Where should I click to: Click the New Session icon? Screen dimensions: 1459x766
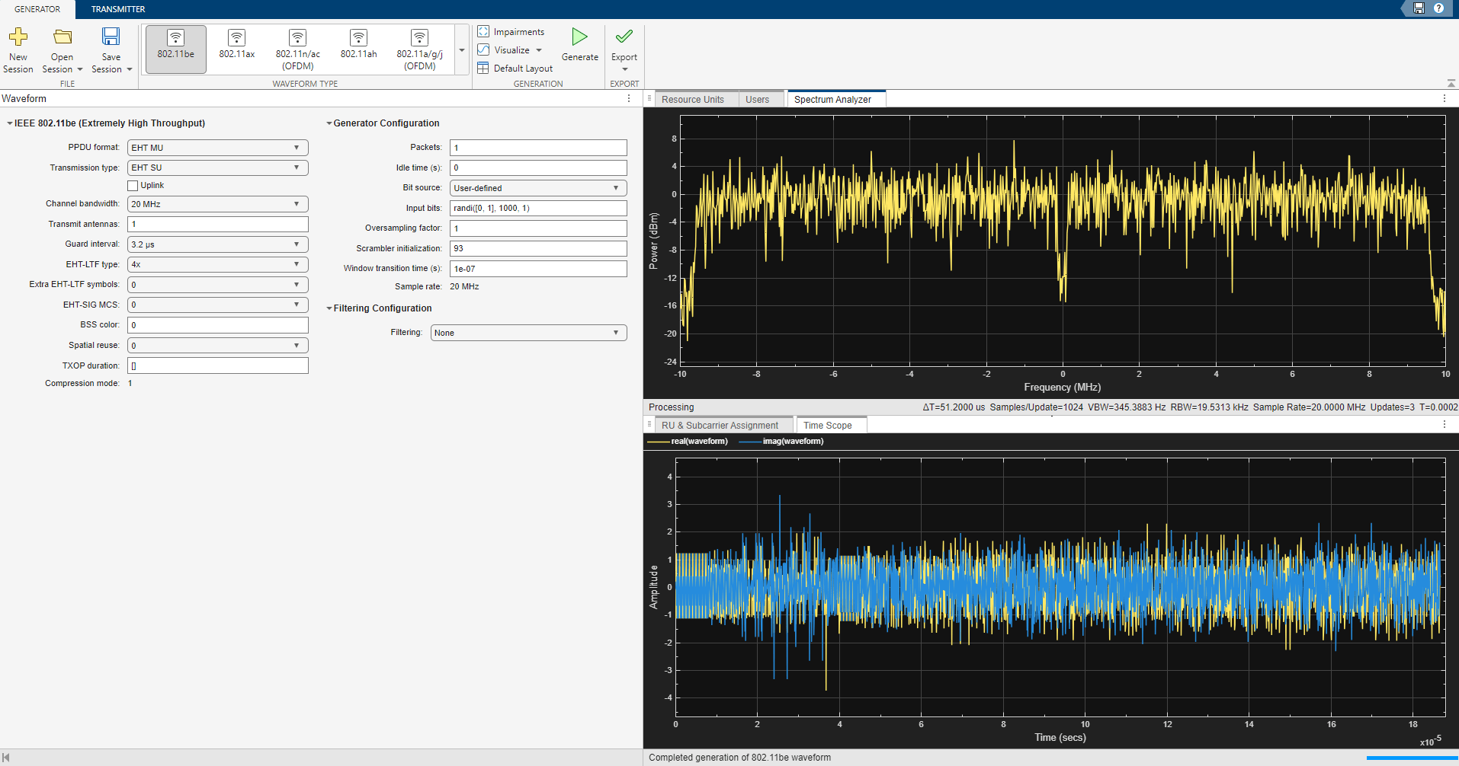point(18,37)
